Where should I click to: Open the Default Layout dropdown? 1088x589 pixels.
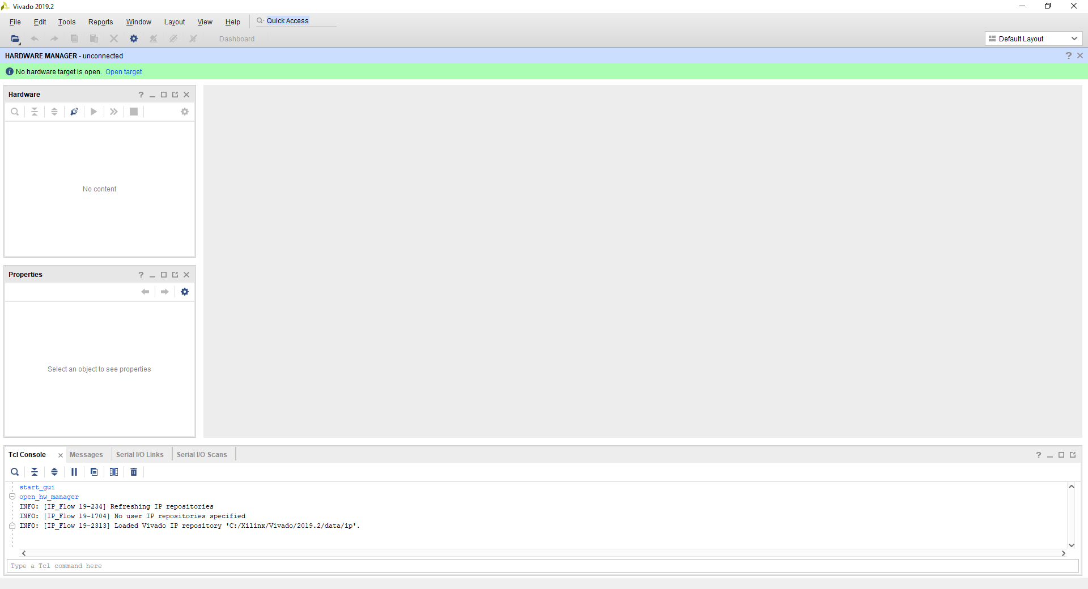(x=1034, y=39)
